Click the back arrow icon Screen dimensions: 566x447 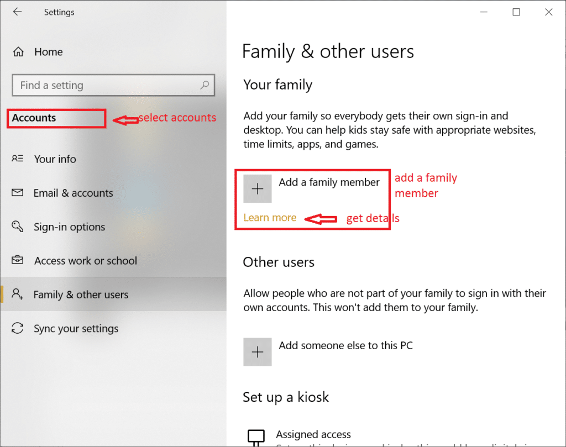coord(17,12)
